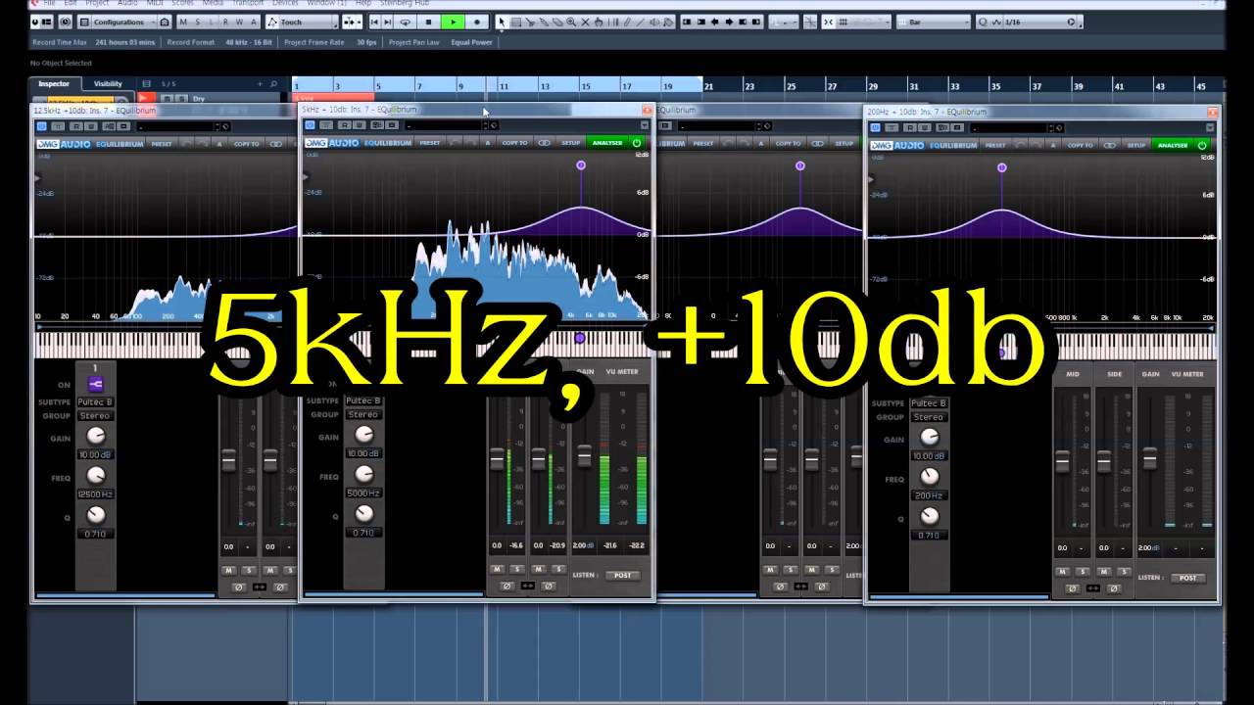Click the 5000 Hz frequency value field
1254x705 pixels.
click(362, 493)
